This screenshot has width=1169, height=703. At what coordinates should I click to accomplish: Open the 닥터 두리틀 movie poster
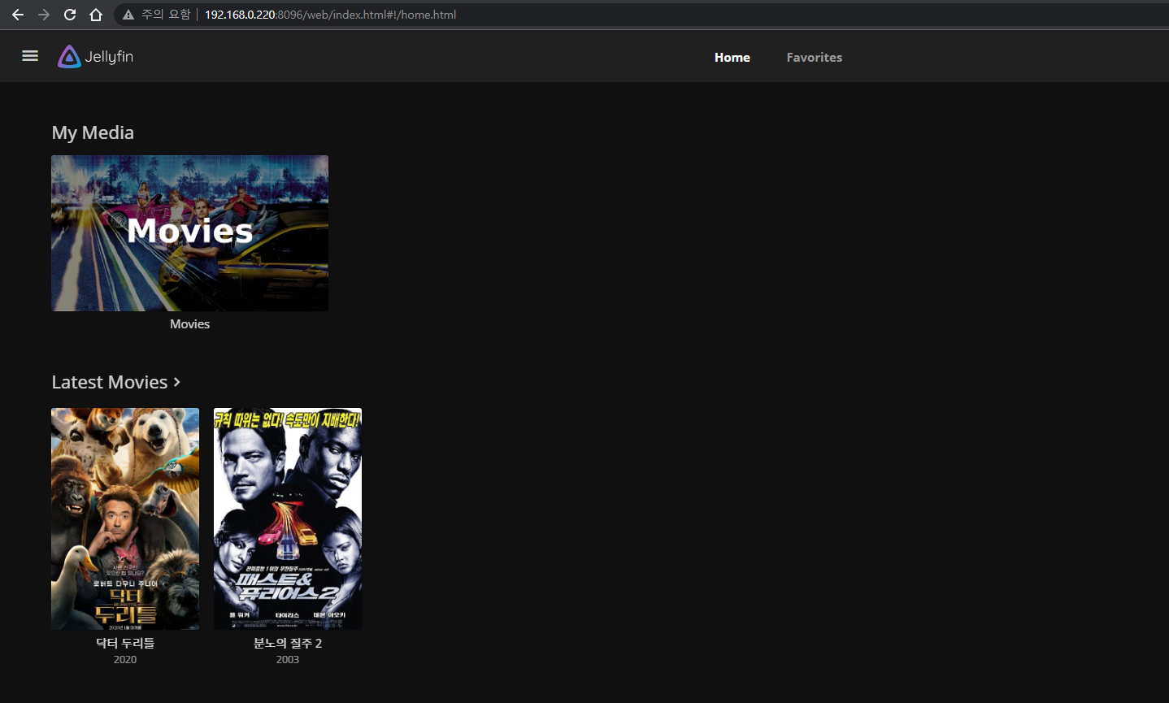tap(125, 519)
